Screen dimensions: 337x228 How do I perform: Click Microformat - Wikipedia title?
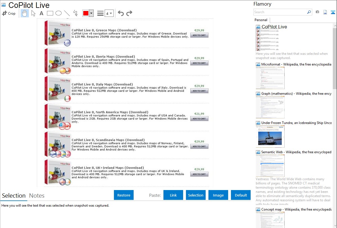pos(296,64)
